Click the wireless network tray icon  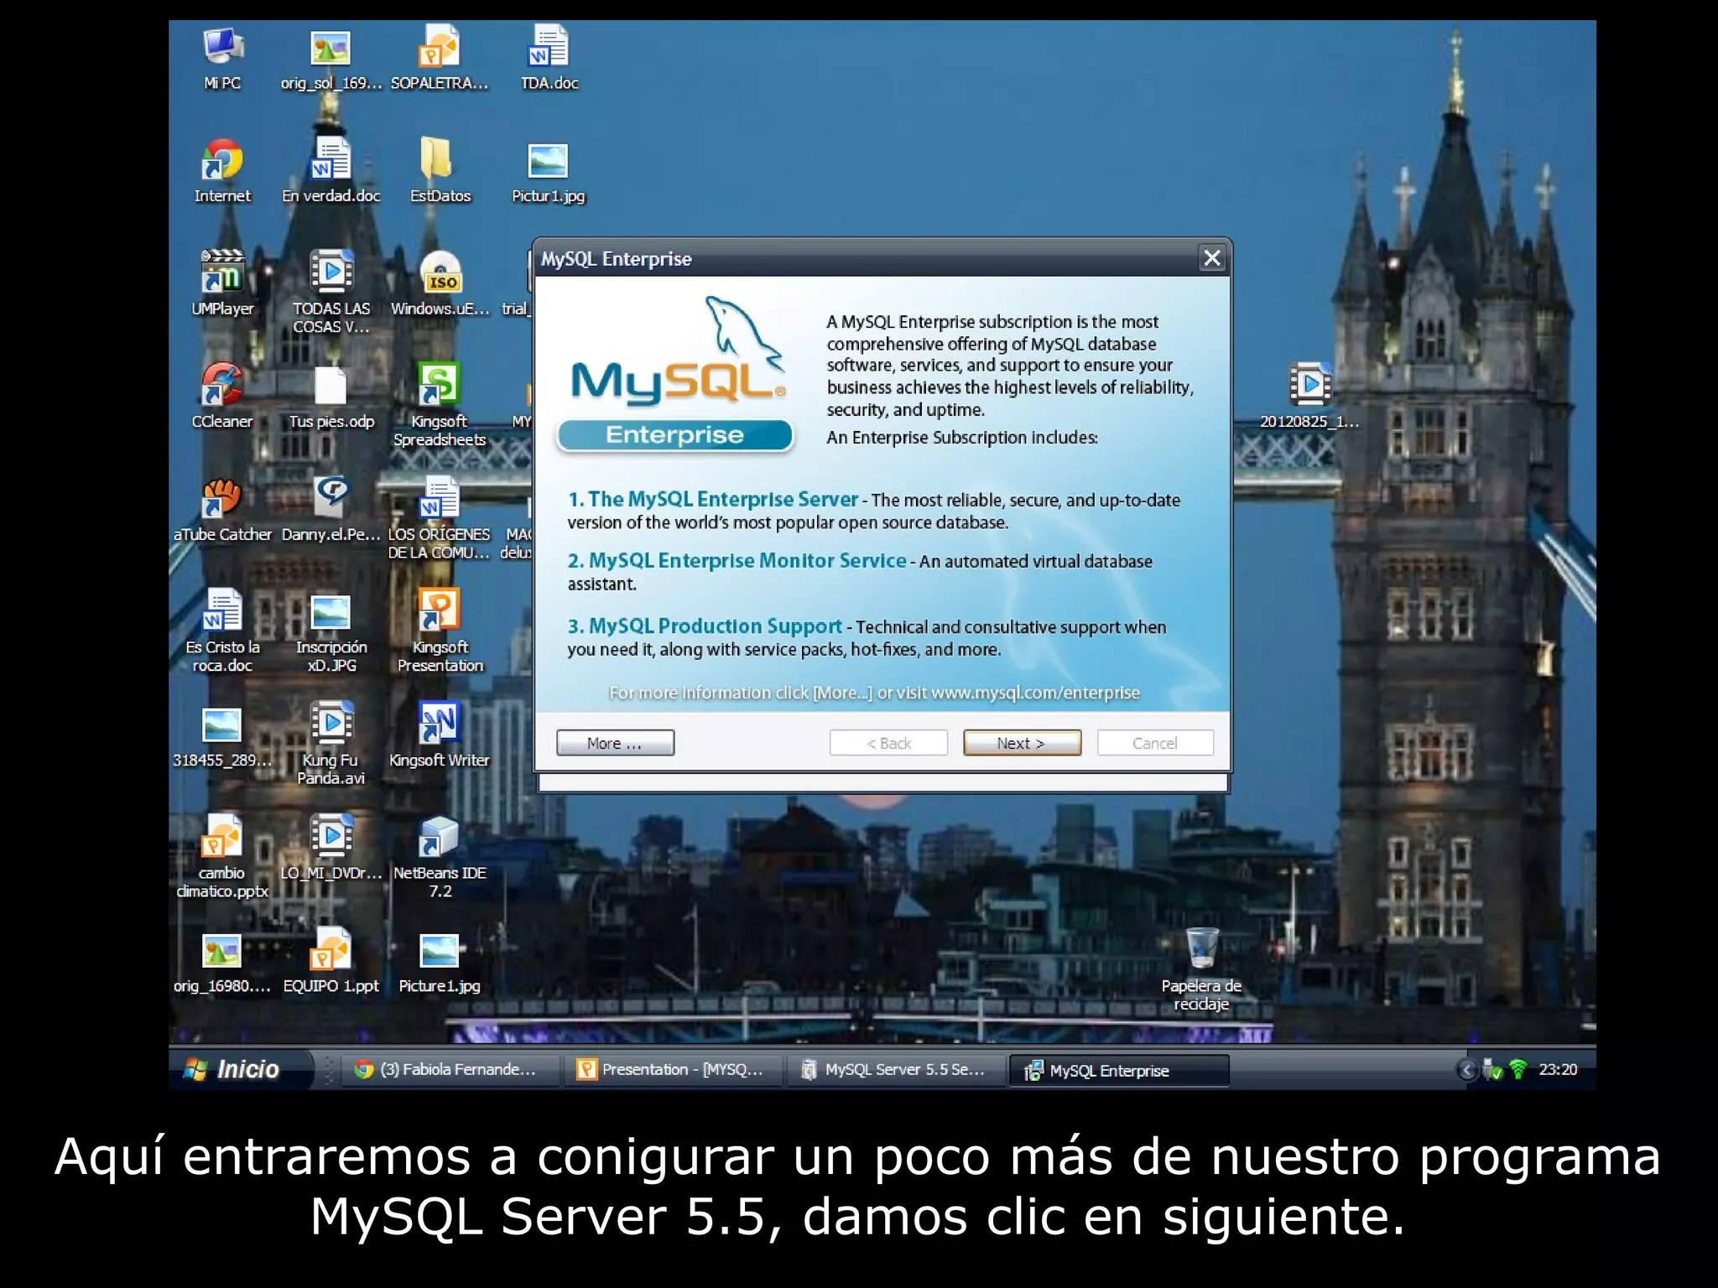1518,1069
